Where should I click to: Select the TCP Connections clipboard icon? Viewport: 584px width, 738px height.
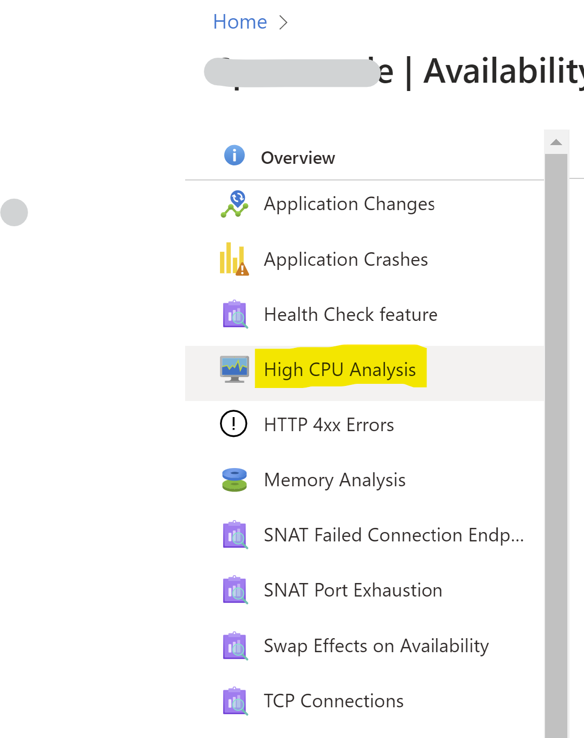[x=235, y=701]
